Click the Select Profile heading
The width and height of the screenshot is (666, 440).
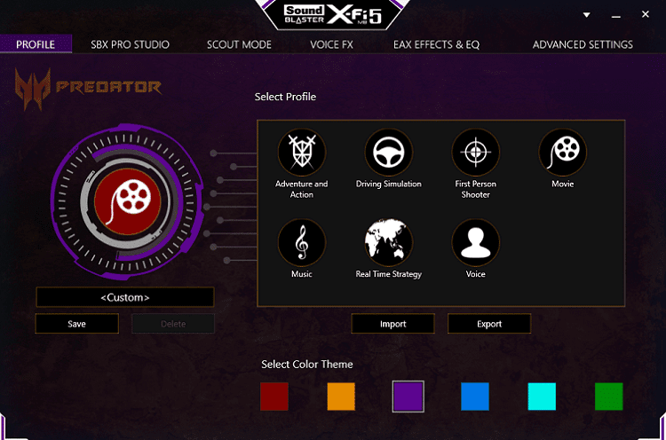(285, 97)
